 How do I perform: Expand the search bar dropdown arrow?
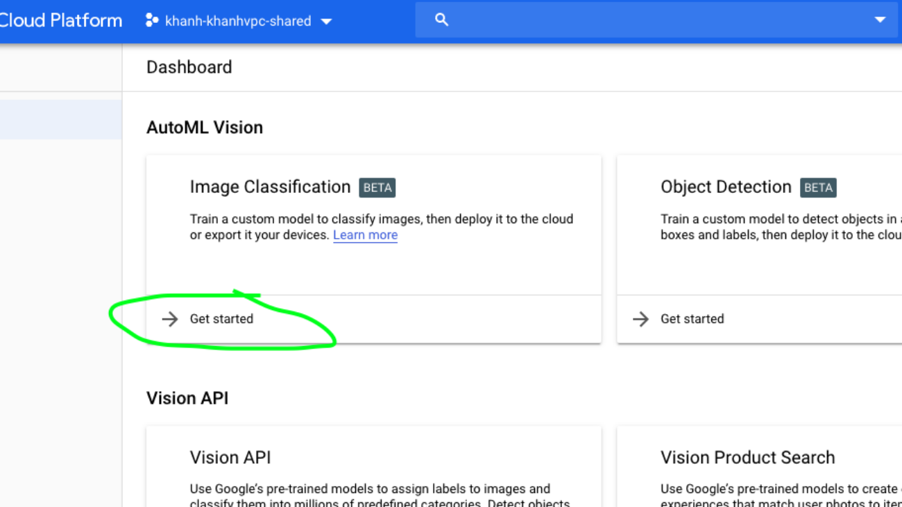tap(880, 20)
